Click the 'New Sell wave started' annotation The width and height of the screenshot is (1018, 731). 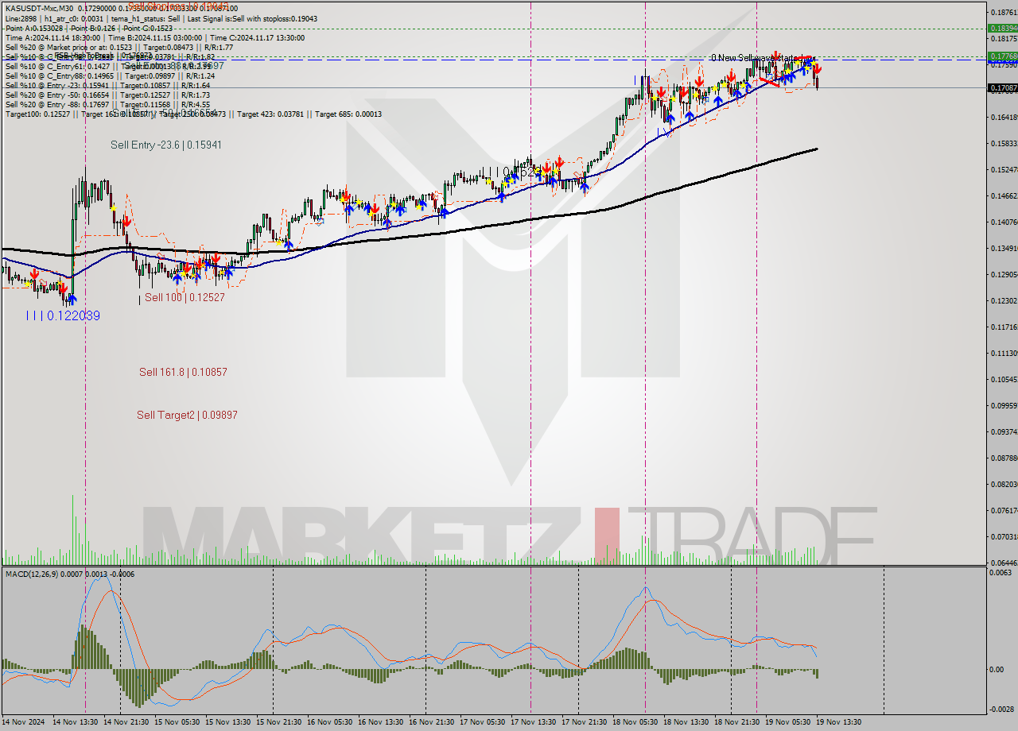click(x=762, y=58)
